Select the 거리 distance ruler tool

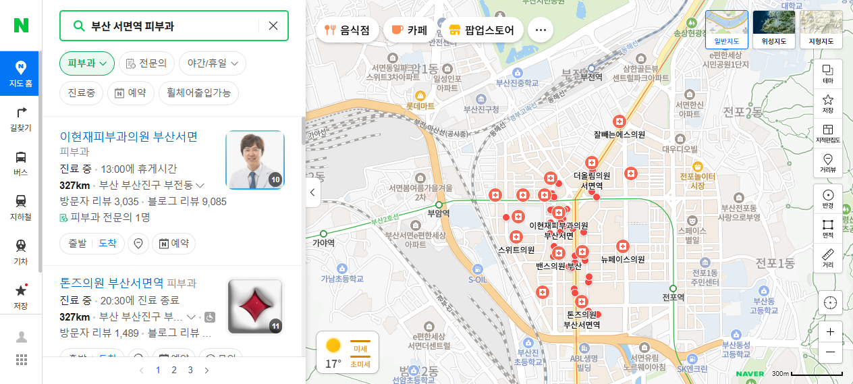pos(828,259)
